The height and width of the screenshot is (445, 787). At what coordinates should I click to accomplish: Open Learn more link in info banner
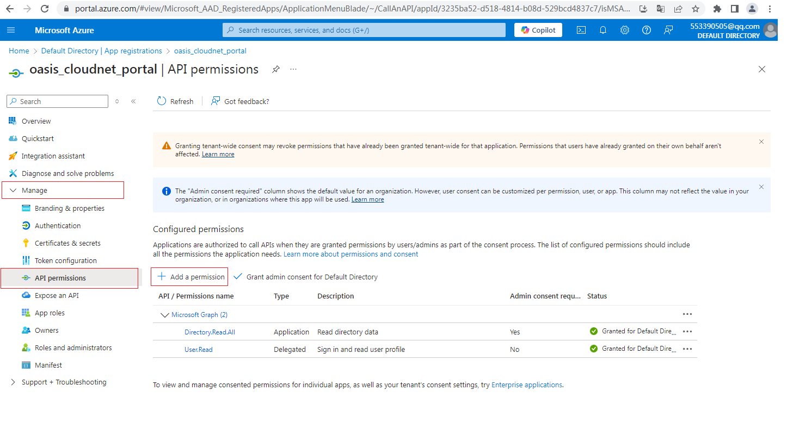click(367, 199)
